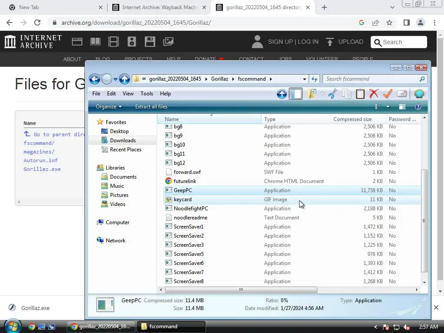
Task: Click the Gorillaz breadcrumb in address bar
Action: point(219,79)
